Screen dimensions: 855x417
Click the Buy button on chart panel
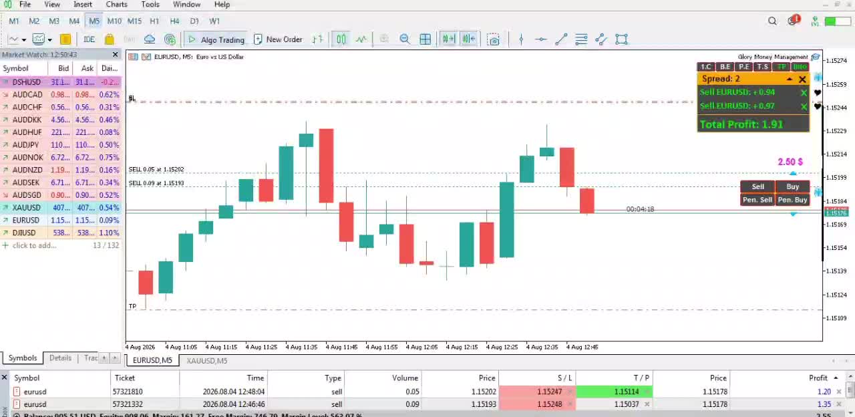click(x=793, y=186)
